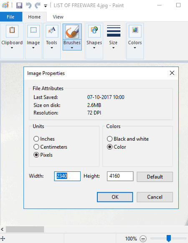Open the Clipboard paste icon group
The image size is (188, 243).
(12, 31)
